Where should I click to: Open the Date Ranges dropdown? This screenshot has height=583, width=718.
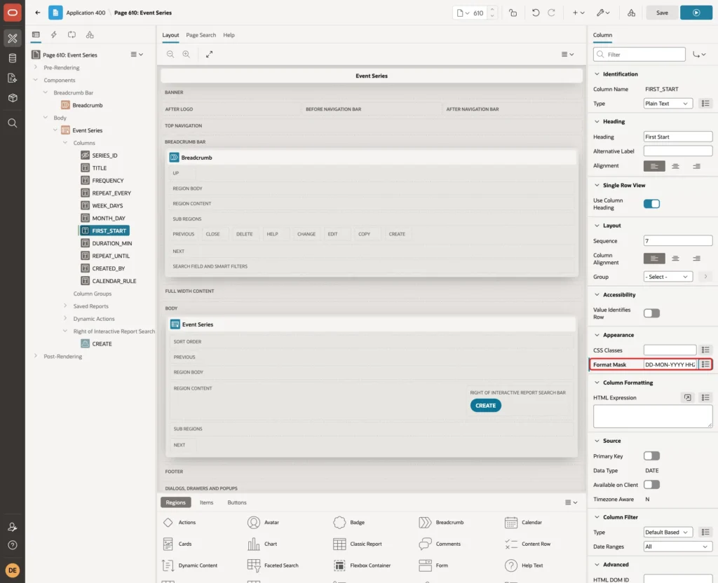[x=678, y=547]
